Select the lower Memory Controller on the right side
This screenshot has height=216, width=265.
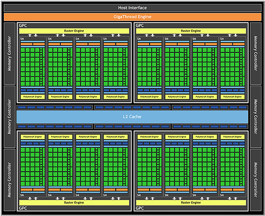(256, 180)
